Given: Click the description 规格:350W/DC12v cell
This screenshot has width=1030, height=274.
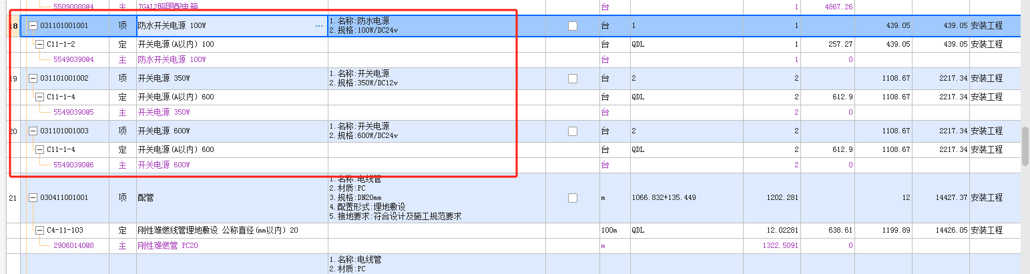Looking at the screenshot, I should pyautogui.click(x=437, y=79).
